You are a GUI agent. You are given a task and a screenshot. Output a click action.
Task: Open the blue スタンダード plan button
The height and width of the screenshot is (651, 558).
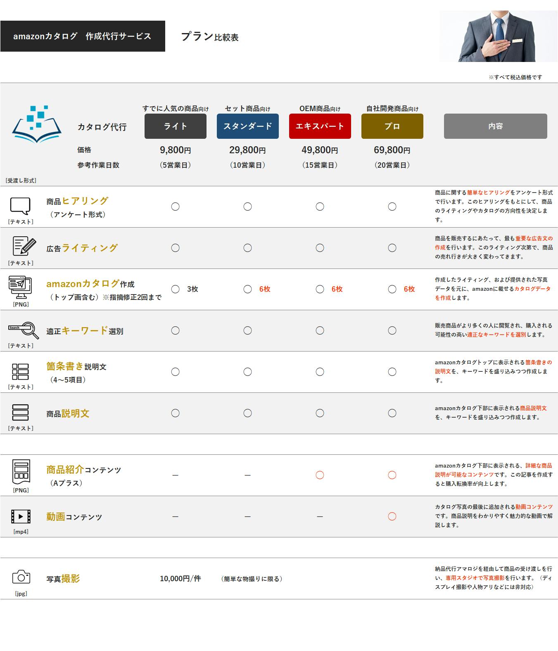tap(247, 126)
